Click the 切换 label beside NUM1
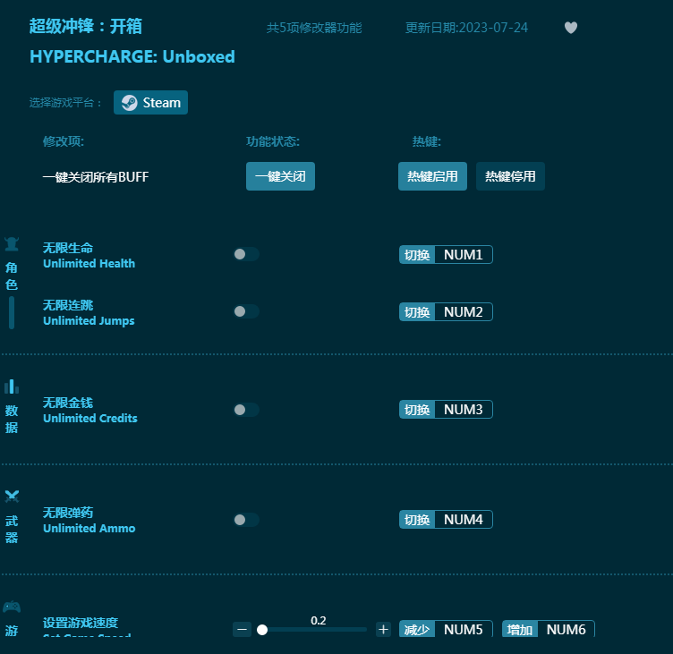The image size is (673, 654). click(x=417, y=255)
